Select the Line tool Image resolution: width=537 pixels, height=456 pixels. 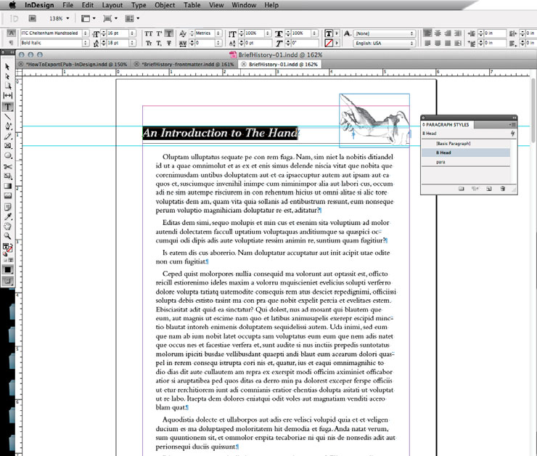point(8,116)
